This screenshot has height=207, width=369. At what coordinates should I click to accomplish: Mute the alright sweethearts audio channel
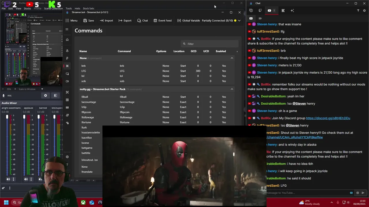point(8,179)
